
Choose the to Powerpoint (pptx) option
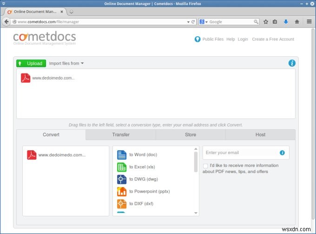[x=150, y=192]
